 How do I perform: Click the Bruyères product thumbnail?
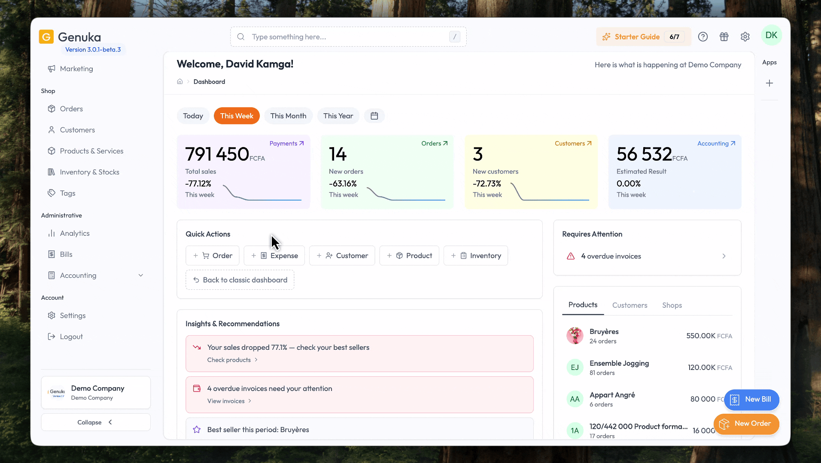[575, 336]
